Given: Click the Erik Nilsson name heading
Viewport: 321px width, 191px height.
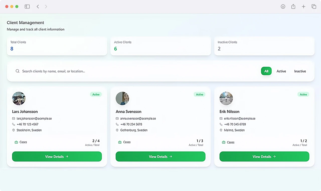Looking at the screenshot, I should [x=229, y=112].
